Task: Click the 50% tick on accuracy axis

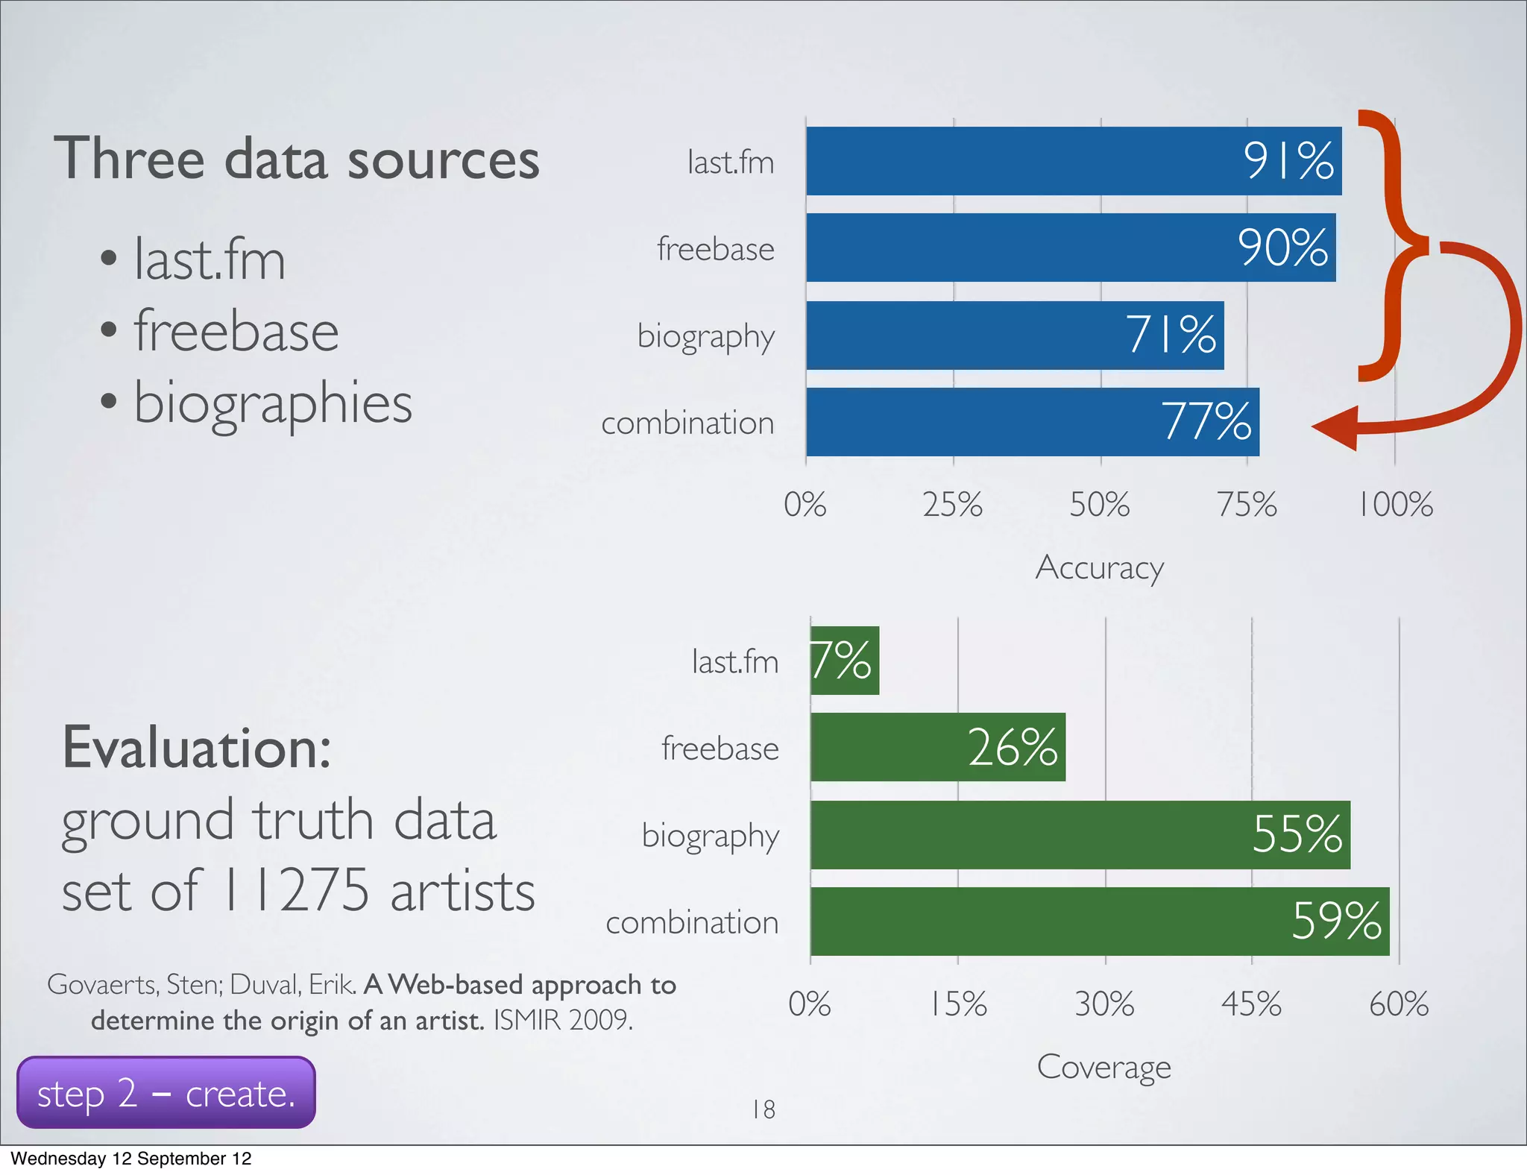Action: pos(1100,505)
